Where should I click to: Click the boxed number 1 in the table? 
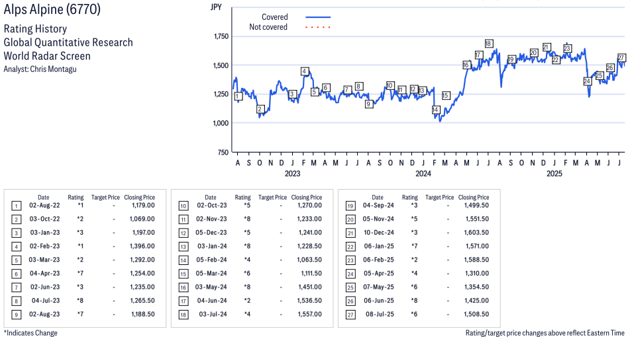(x=16, y=206)
